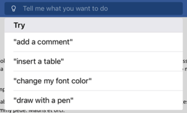The width and height of the screenshot is (187, 113).
Task: Click the last suggested command in the list
Action: tap(43, 100)
